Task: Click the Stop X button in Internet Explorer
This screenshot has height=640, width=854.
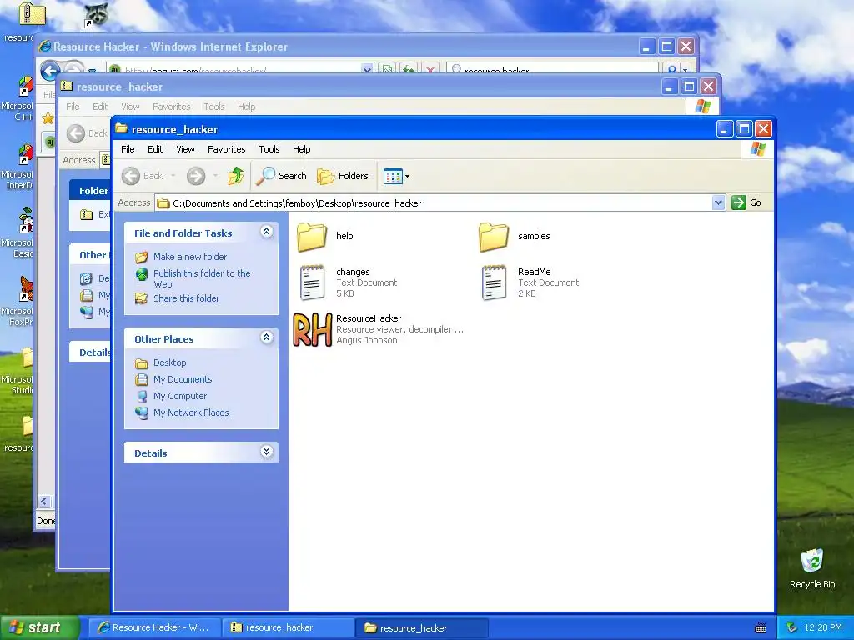Action: click(430, 70)
